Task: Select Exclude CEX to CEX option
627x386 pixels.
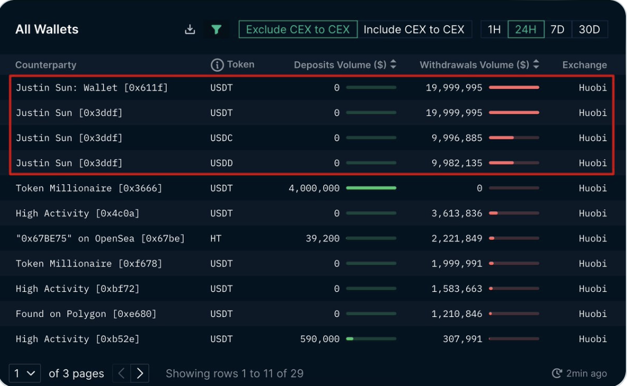Action: (298, 29)
